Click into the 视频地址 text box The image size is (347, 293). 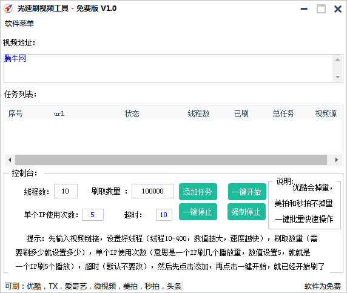[173, 69]
